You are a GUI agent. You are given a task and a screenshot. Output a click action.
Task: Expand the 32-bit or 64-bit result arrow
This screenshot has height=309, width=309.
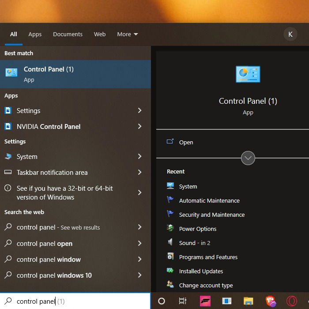tap(140, 192)
